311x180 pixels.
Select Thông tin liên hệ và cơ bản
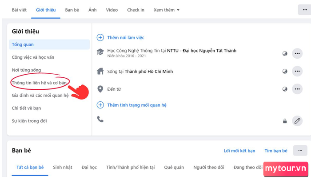tap(39, 83)
